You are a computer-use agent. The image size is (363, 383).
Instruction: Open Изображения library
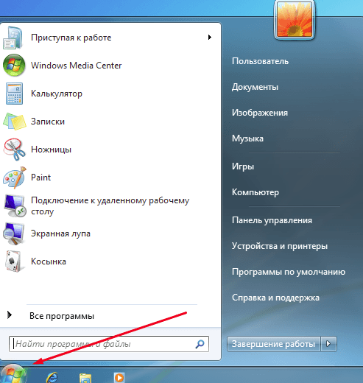[260, 113]
